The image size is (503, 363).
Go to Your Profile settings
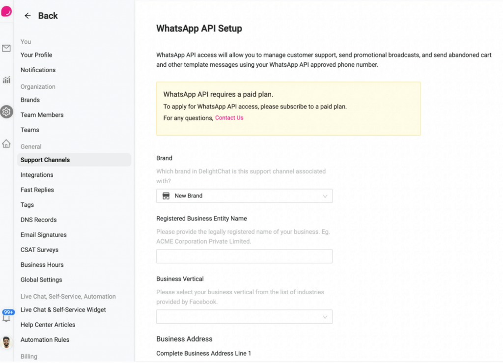36,55
